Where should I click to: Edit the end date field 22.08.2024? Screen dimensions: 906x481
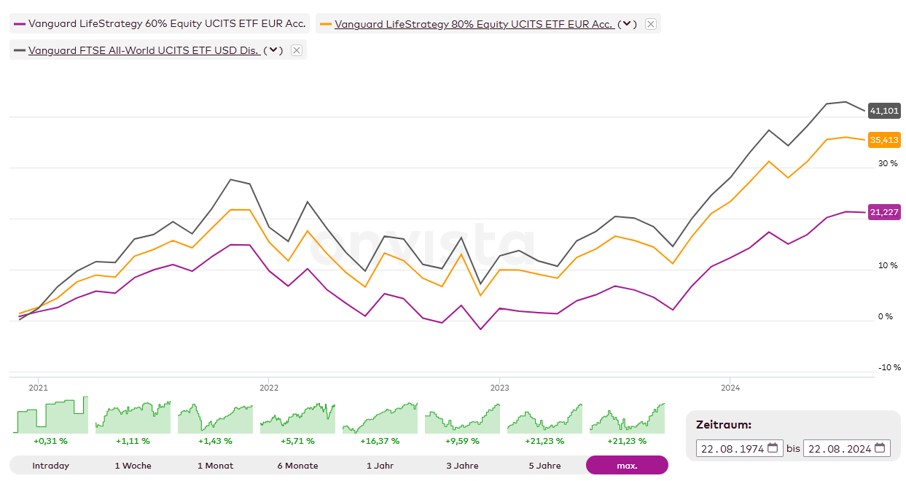pos(838,448)
